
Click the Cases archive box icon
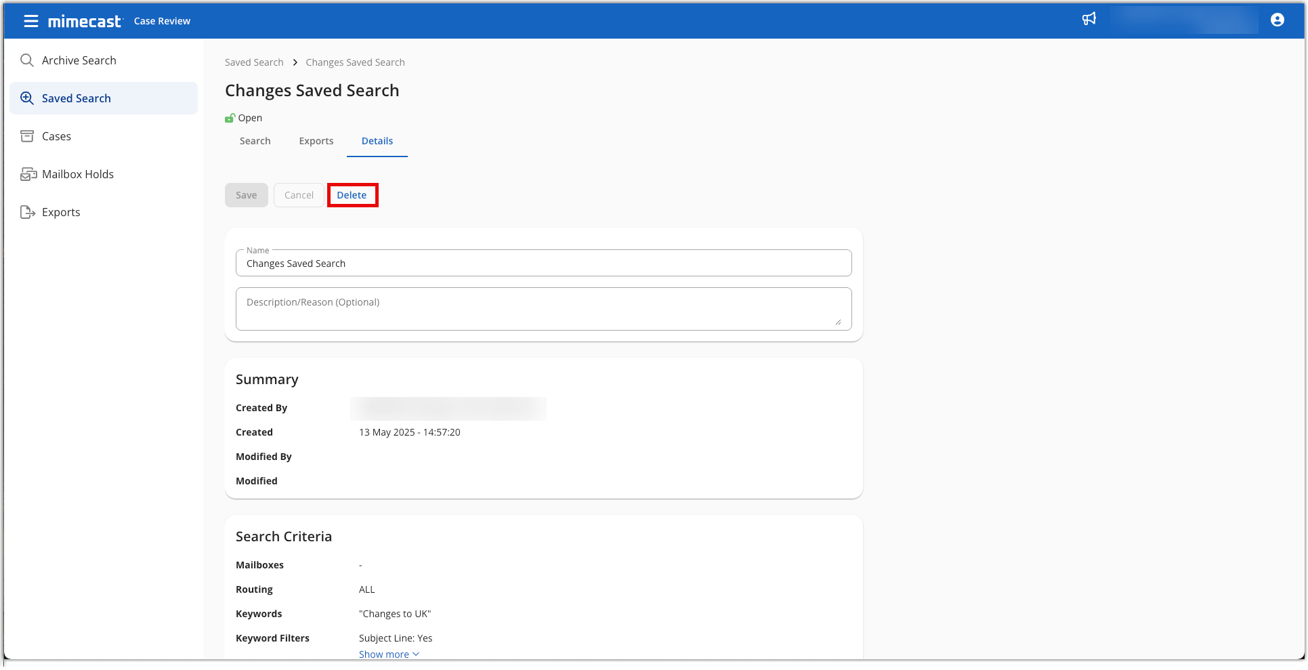coord(27,136)
